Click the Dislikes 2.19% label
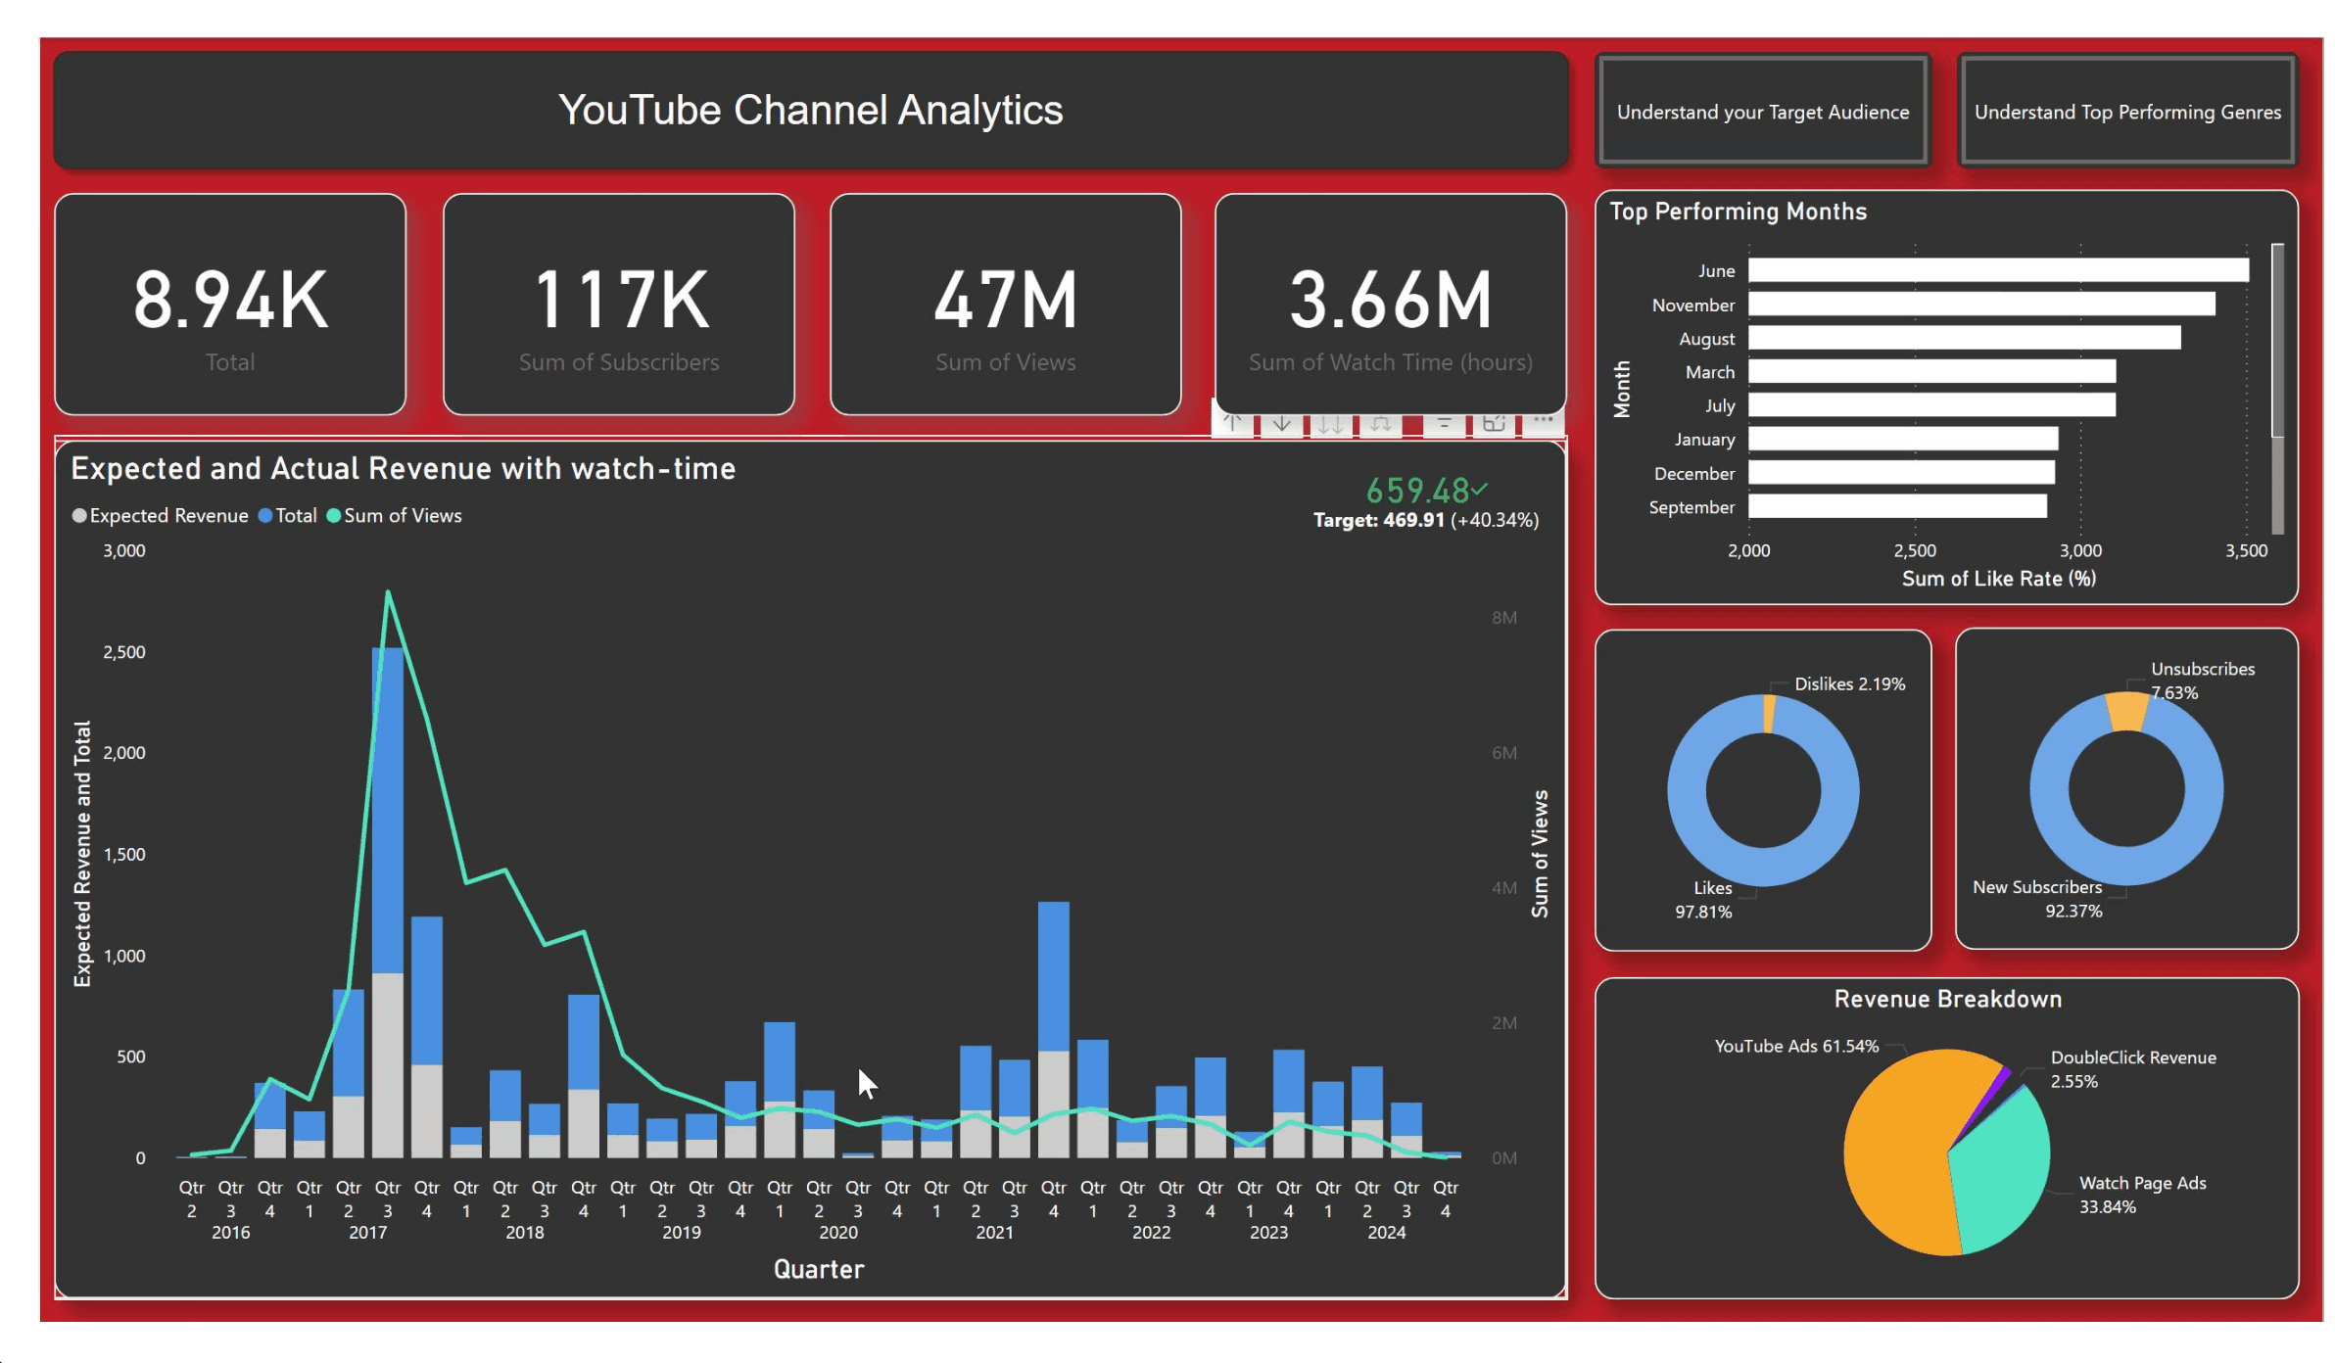The height and width of the screenshot is (1363, 2335). (x=1850, y=683)
